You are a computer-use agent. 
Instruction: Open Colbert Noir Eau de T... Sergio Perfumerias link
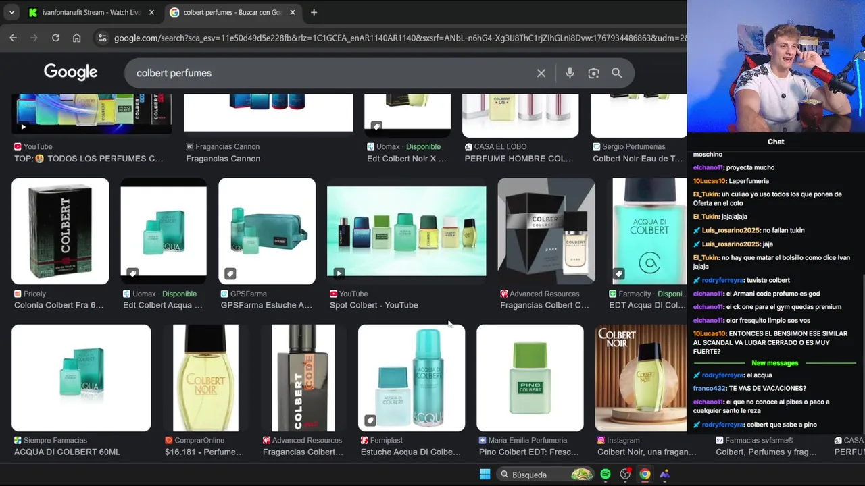(638, 159)
